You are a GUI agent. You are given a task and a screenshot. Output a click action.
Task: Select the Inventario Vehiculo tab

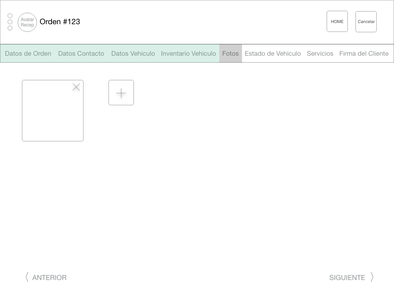coord(189,53)
